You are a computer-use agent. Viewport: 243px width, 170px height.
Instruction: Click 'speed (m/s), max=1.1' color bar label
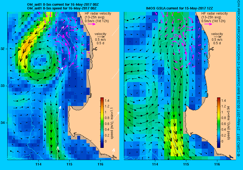coord(112,123)
